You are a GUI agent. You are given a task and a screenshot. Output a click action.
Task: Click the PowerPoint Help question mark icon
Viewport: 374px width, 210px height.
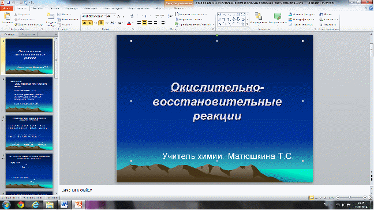(371, 8)
